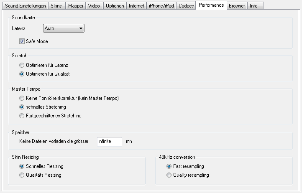The image size is (302, 193).
Task: Open the Internet tab
Action: point(136,6)
